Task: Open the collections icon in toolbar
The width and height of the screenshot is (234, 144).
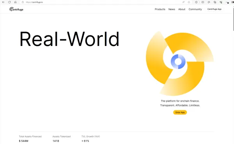Action: [215, 2]
